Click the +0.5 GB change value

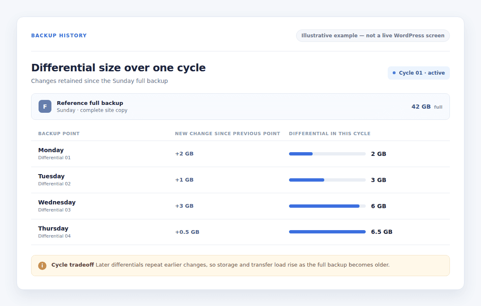[x=187, y=232]
